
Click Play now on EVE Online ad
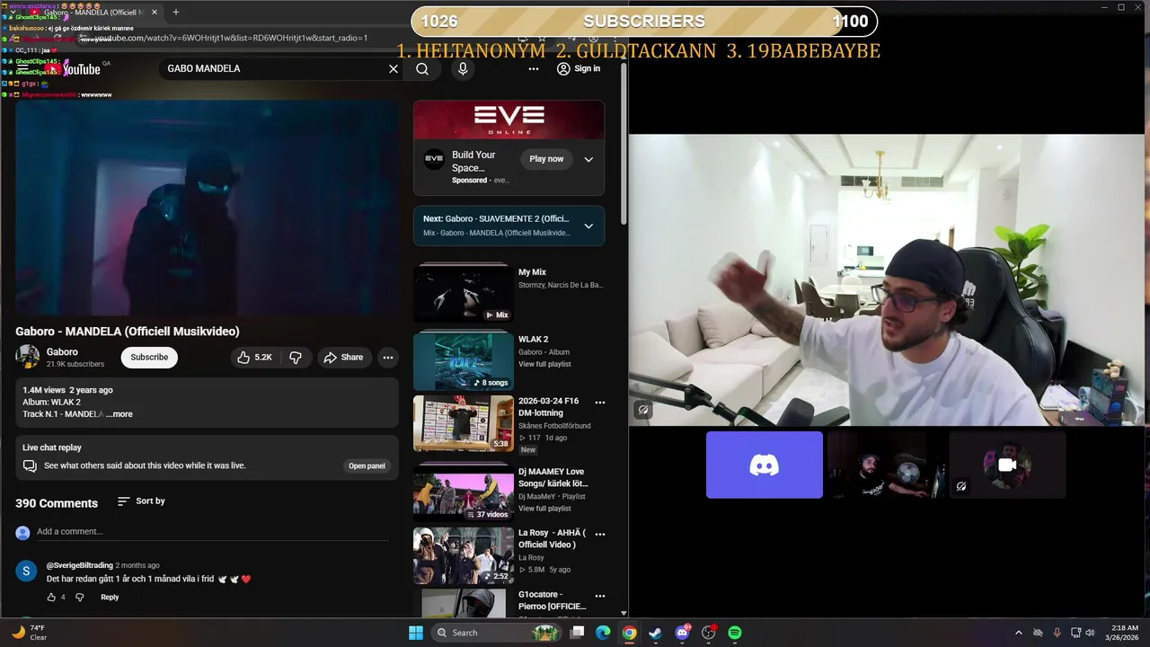pyautogui.click(x=546, y=159)
